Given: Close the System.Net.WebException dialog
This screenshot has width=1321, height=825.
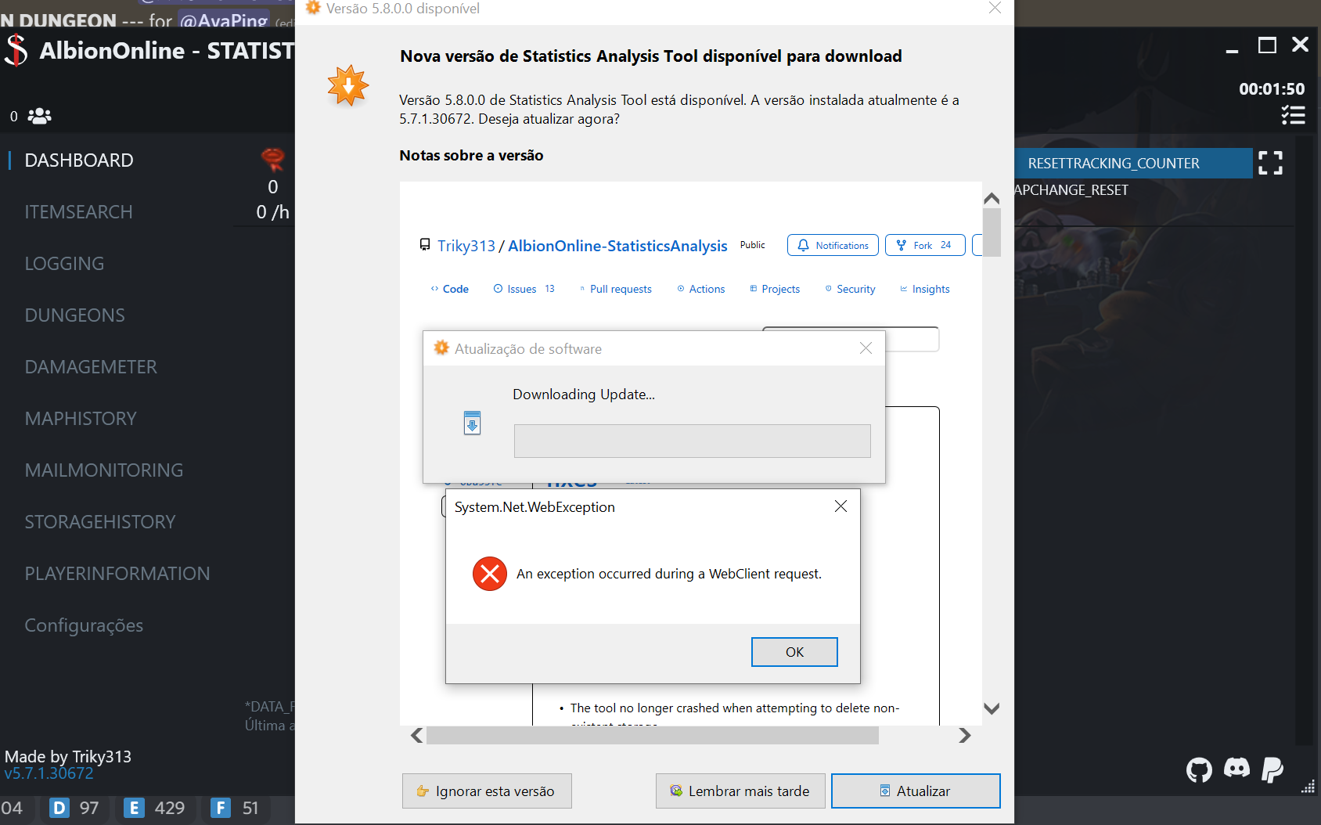Looking at the screenshot, I should 840,506.
